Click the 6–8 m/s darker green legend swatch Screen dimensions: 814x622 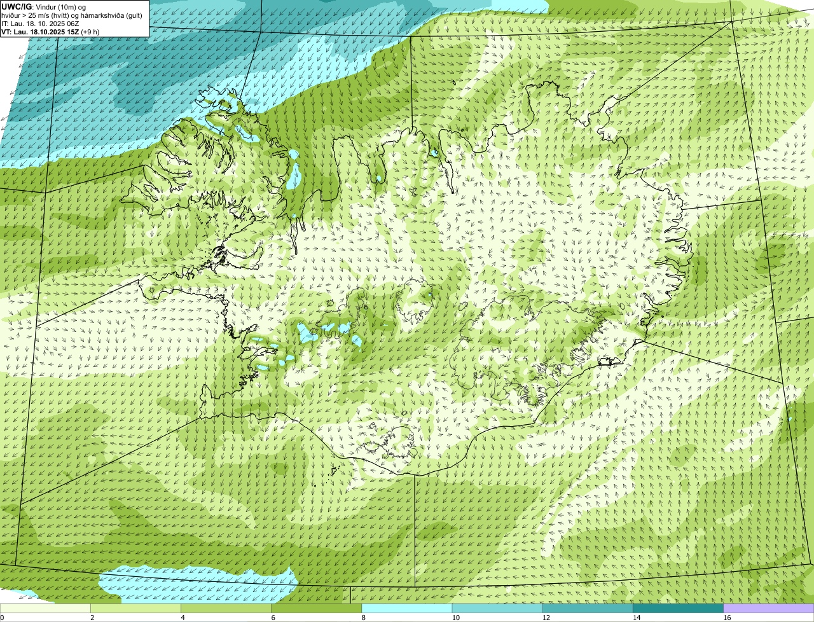316,608
